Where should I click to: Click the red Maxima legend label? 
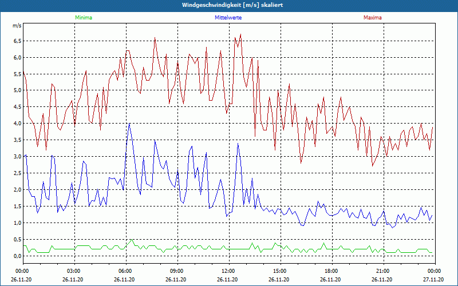point(373,18)
